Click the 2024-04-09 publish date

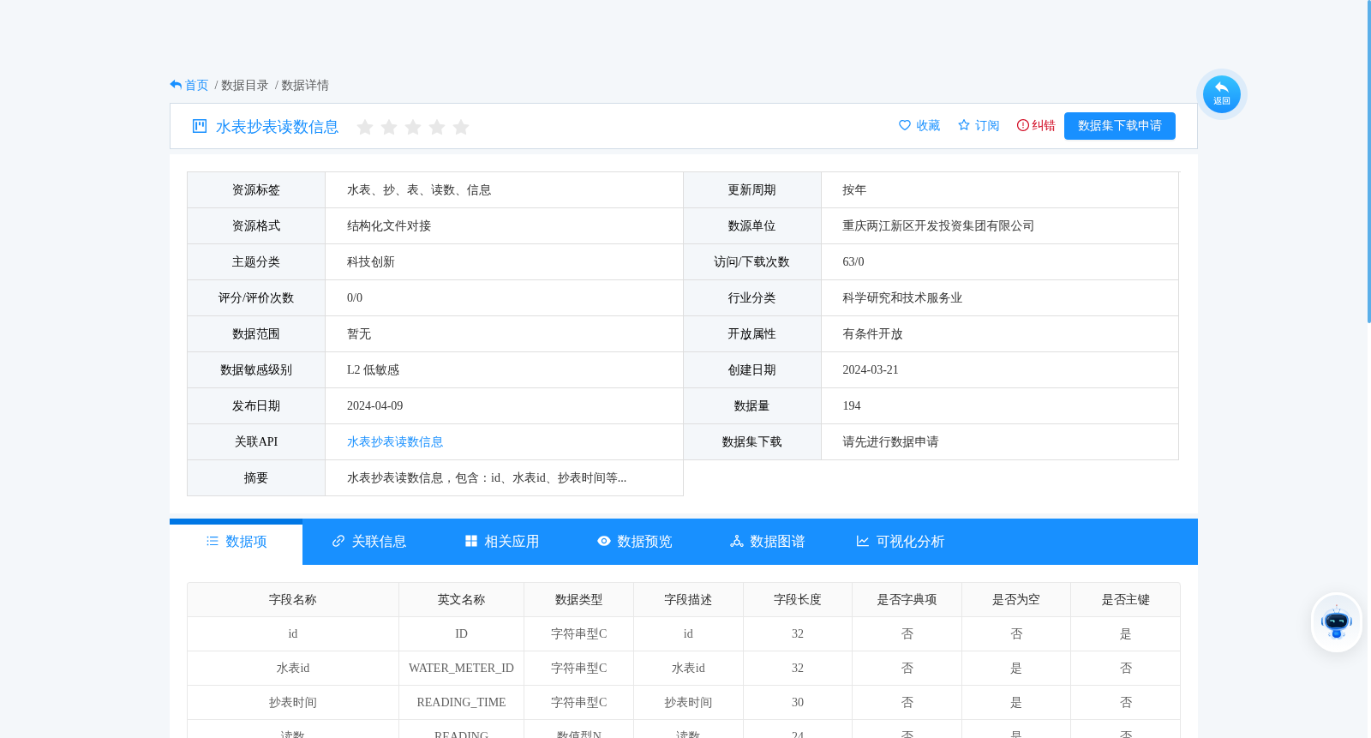point(374,406)
